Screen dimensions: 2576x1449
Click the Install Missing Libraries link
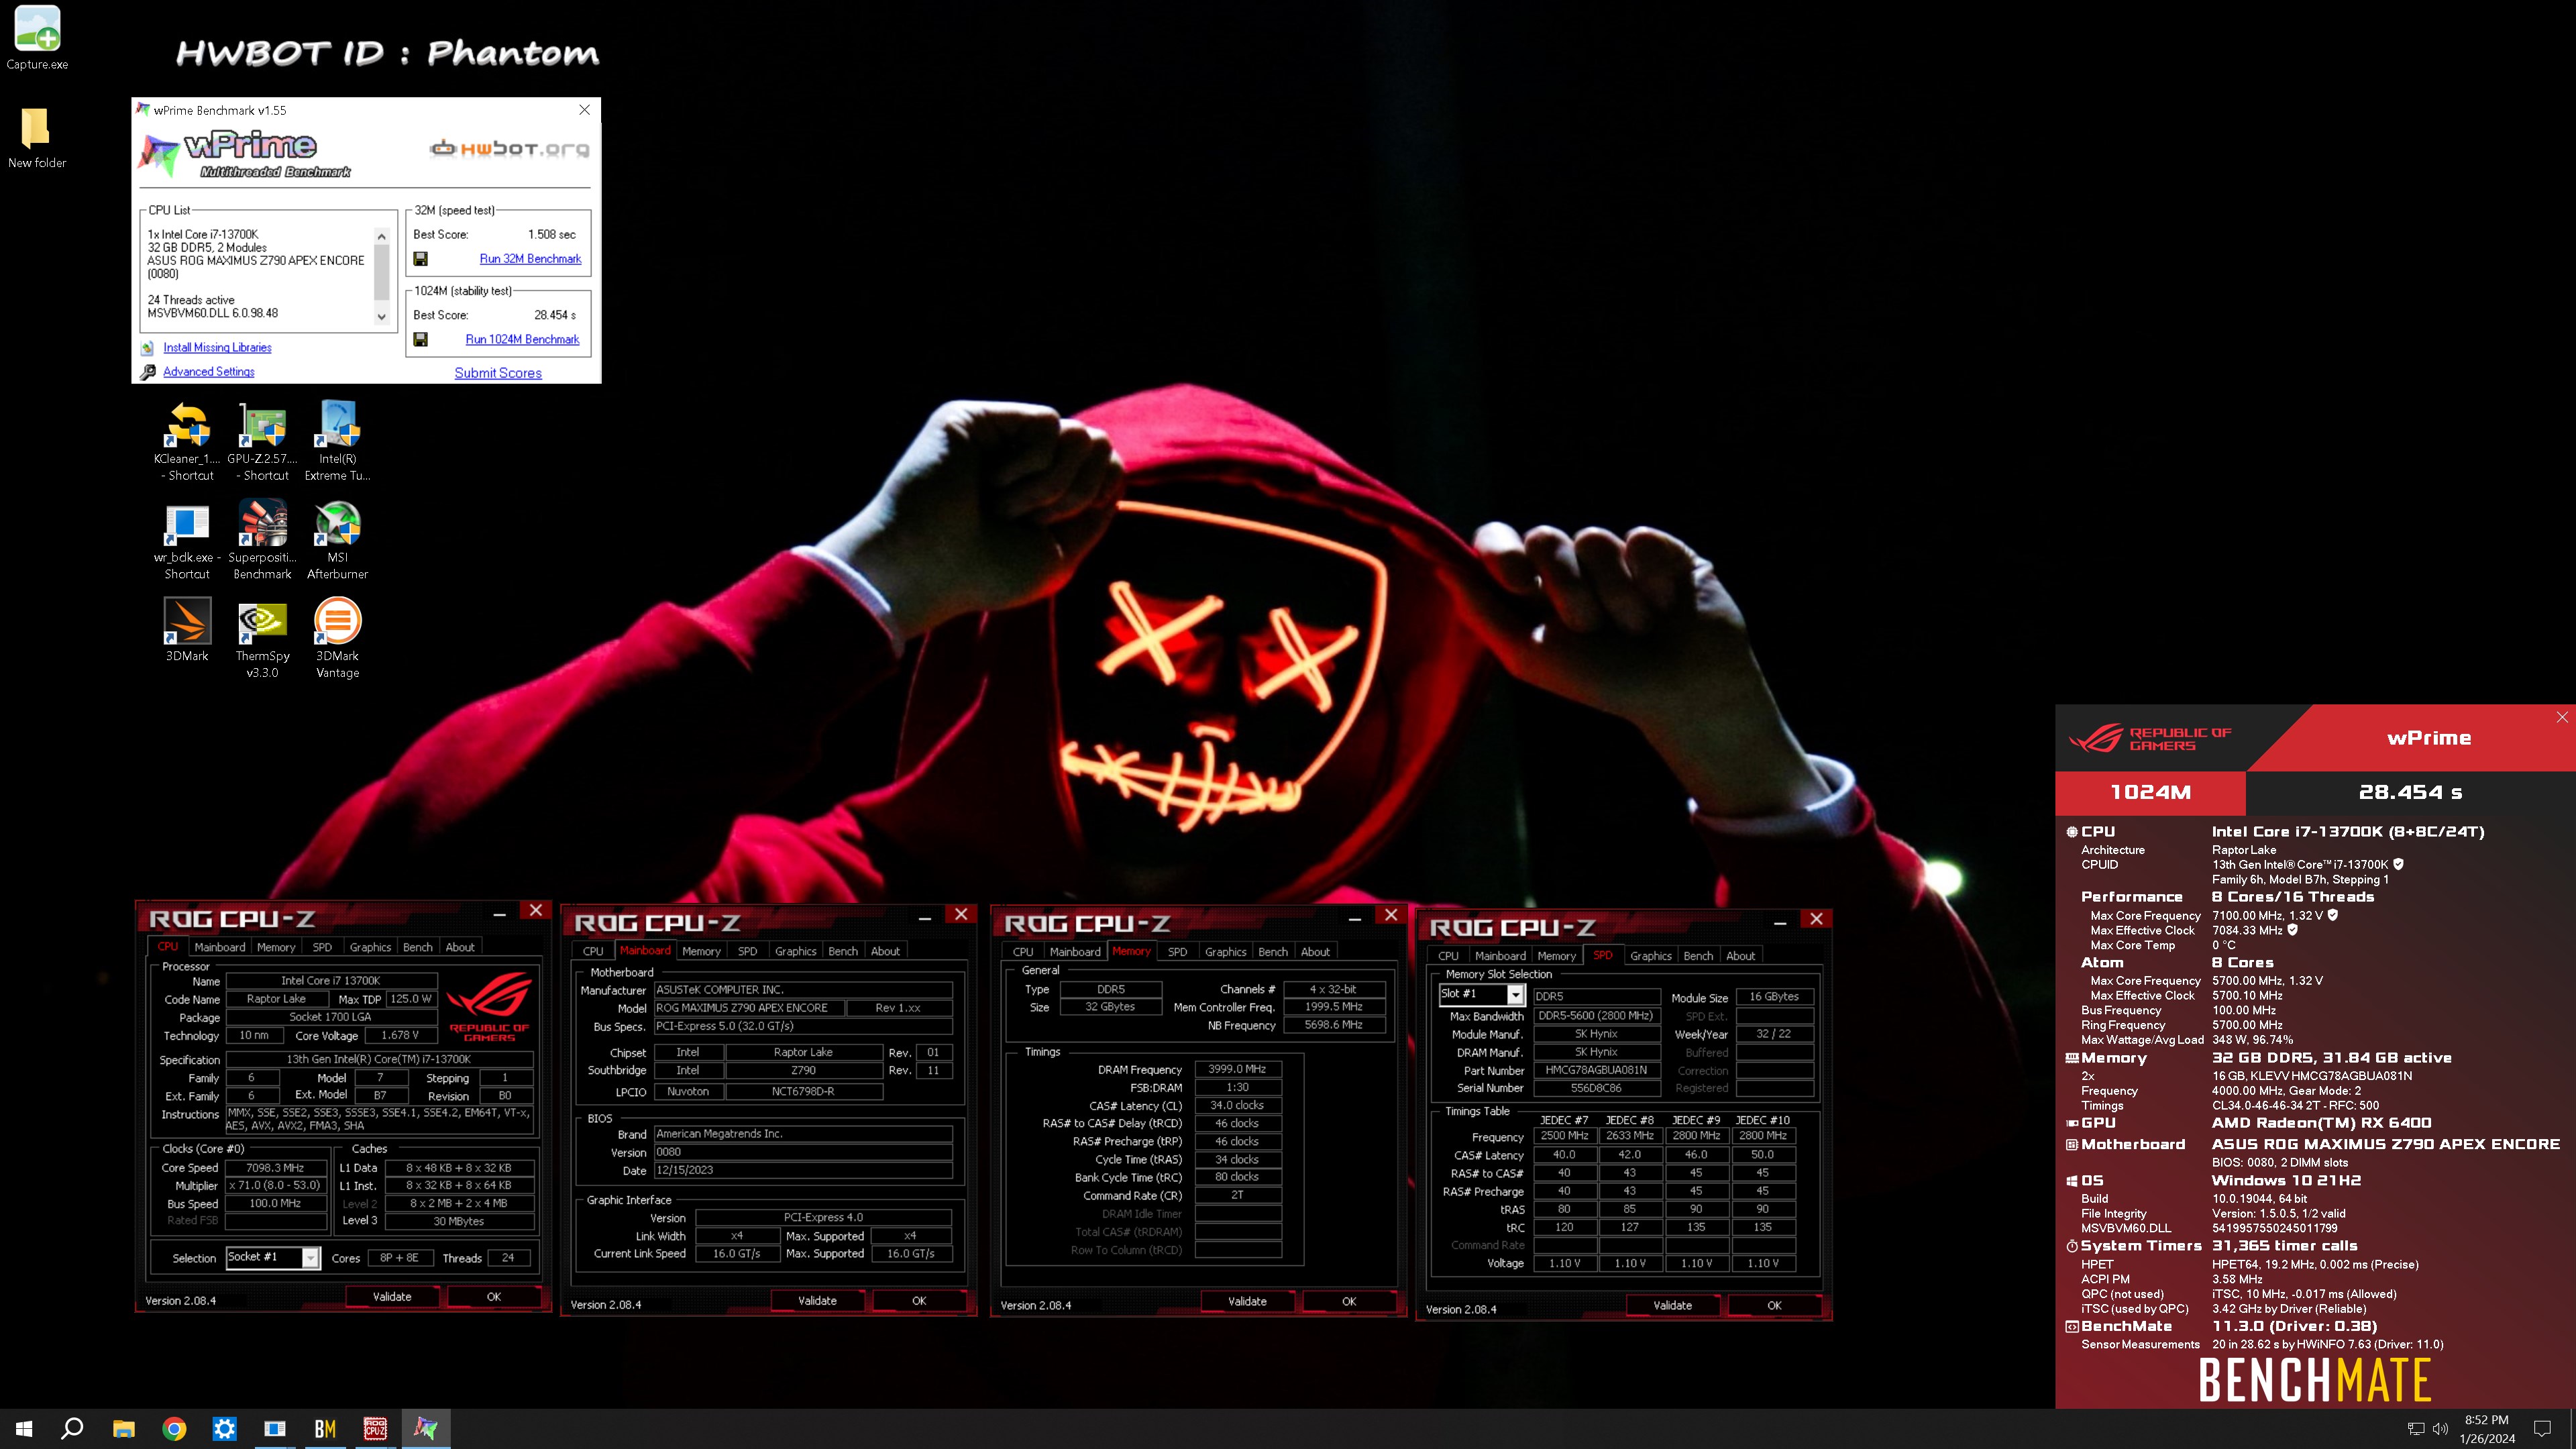pos(217,348)
